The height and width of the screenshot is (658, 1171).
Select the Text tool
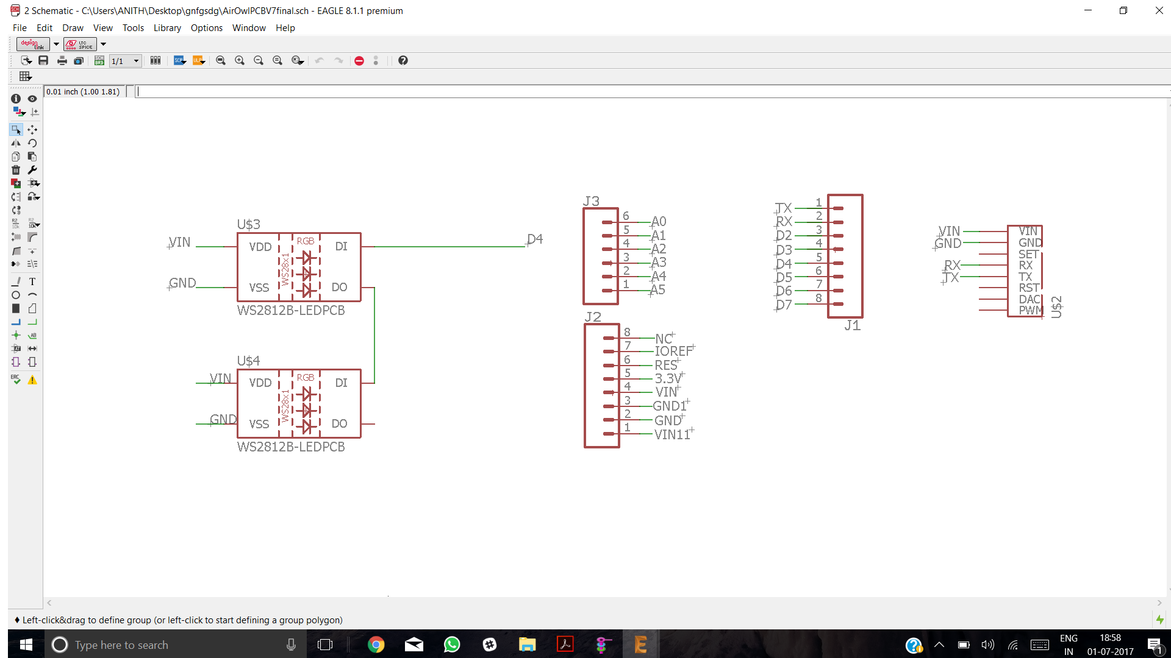click(x=32, y=281)
